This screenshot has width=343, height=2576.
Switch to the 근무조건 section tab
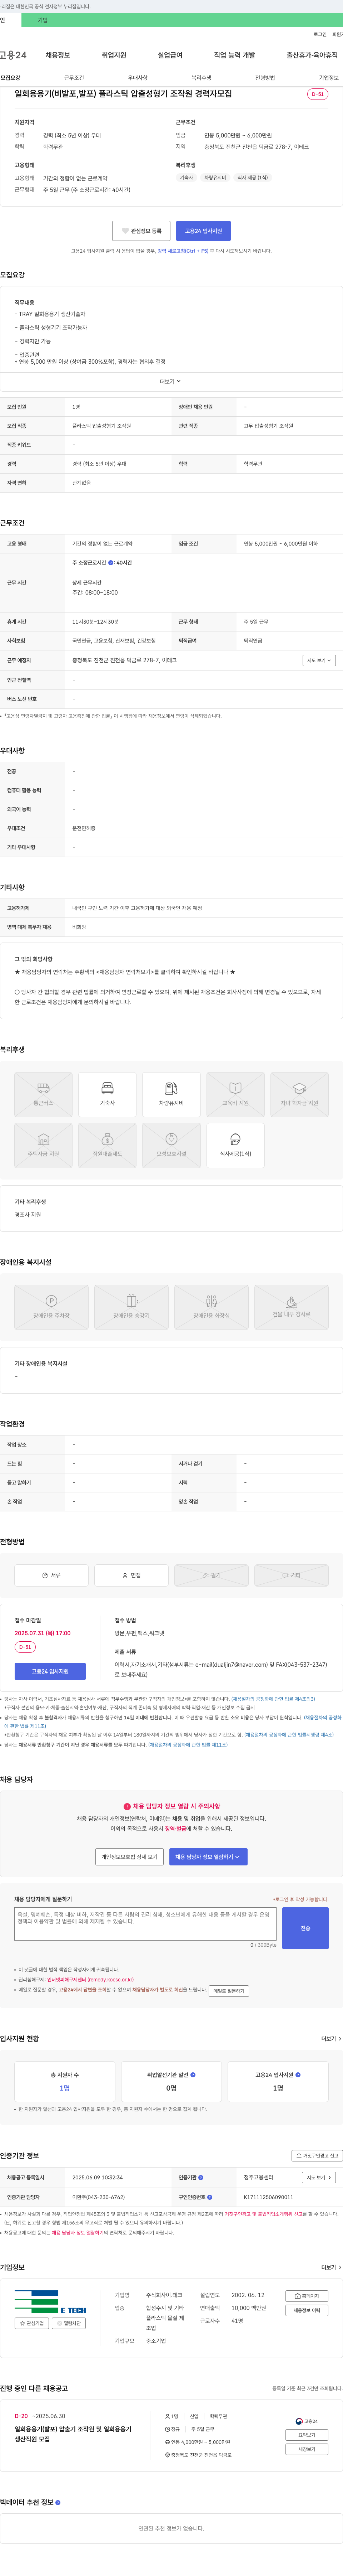pyautogui.click(x=74, y=78)
